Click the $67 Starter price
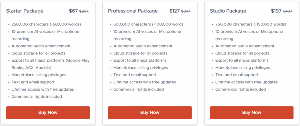 [x=73, y=11]
